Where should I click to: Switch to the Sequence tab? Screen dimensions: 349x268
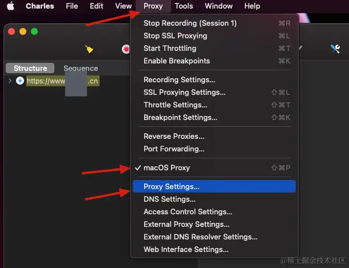point(81,68)
